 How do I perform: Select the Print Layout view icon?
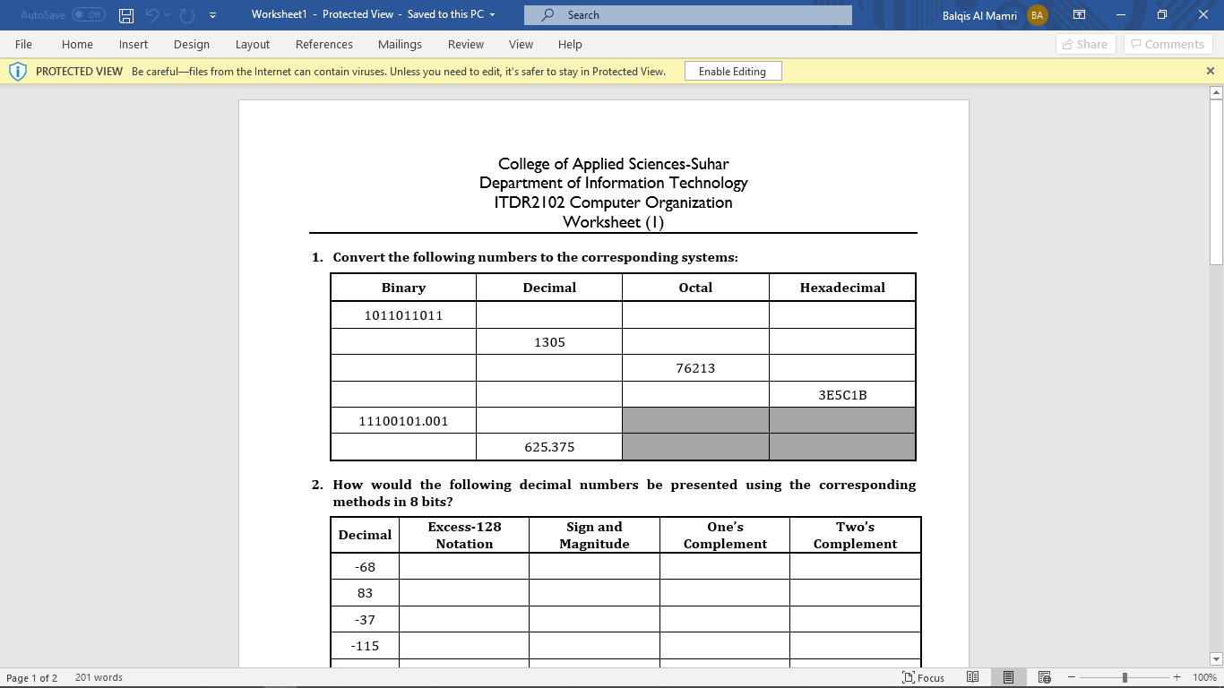click(x=1008, y=677)
